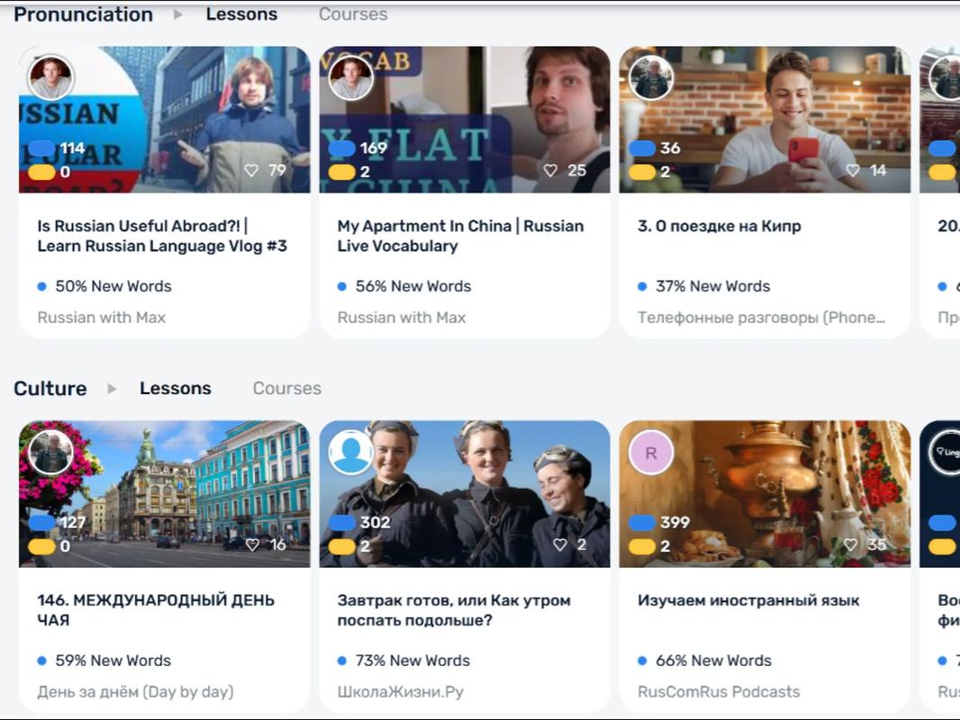Click yellow pill on 'О поездке на Кипр' card
This screenshot has height=720, width=960.
[642, 172]
